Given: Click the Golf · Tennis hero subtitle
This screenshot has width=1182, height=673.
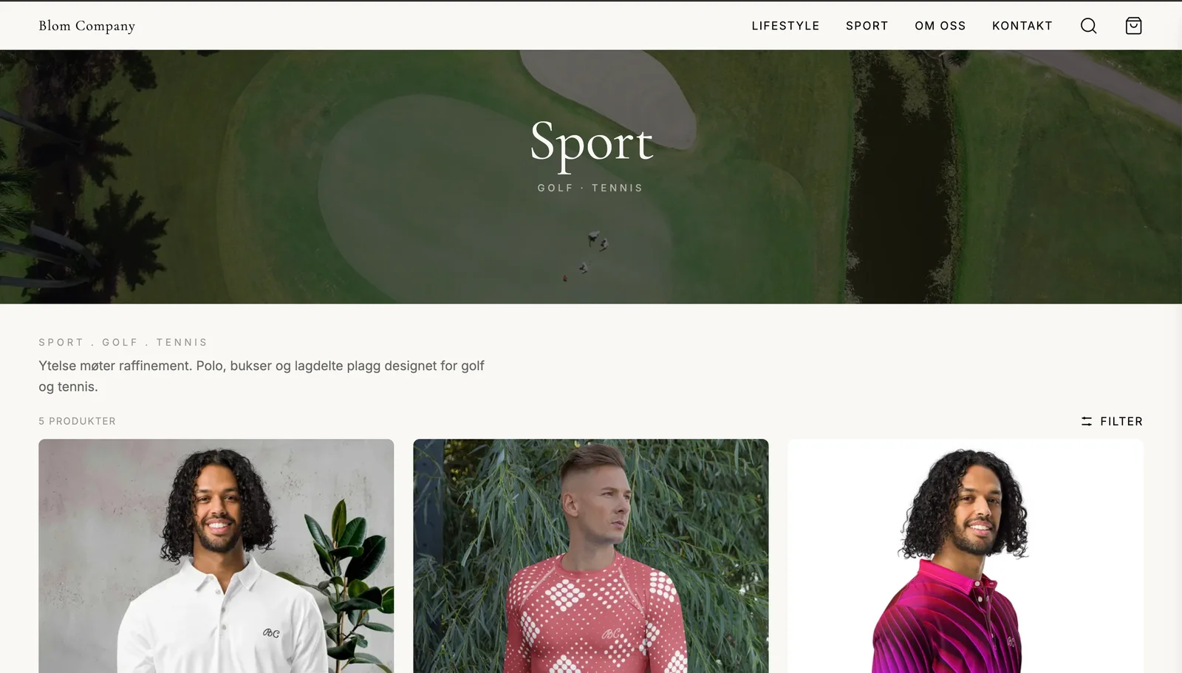Looking at the screenshot, I should click(x=590, y=188).
